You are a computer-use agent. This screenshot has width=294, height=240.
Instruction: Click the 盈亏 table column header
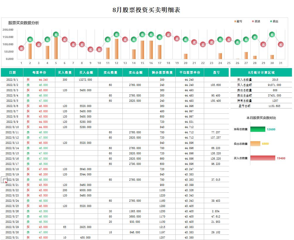(x=216, y=72)
